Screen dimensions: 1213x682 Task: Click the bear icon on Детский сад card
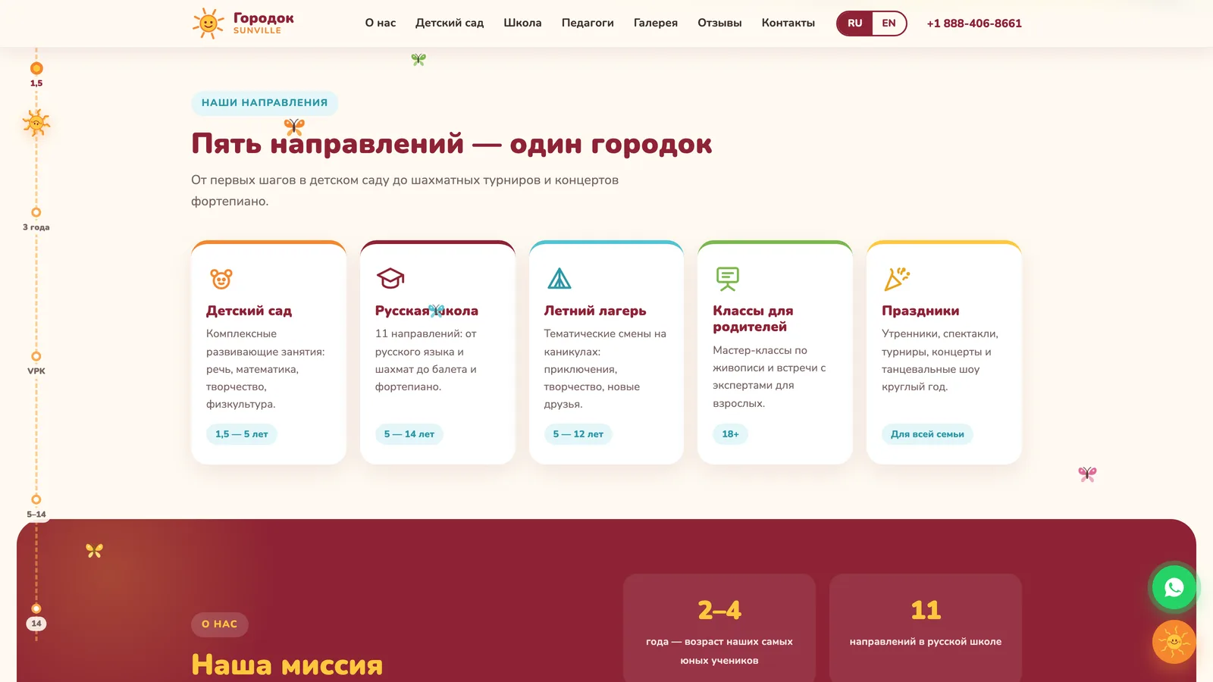tap(221, 279)
